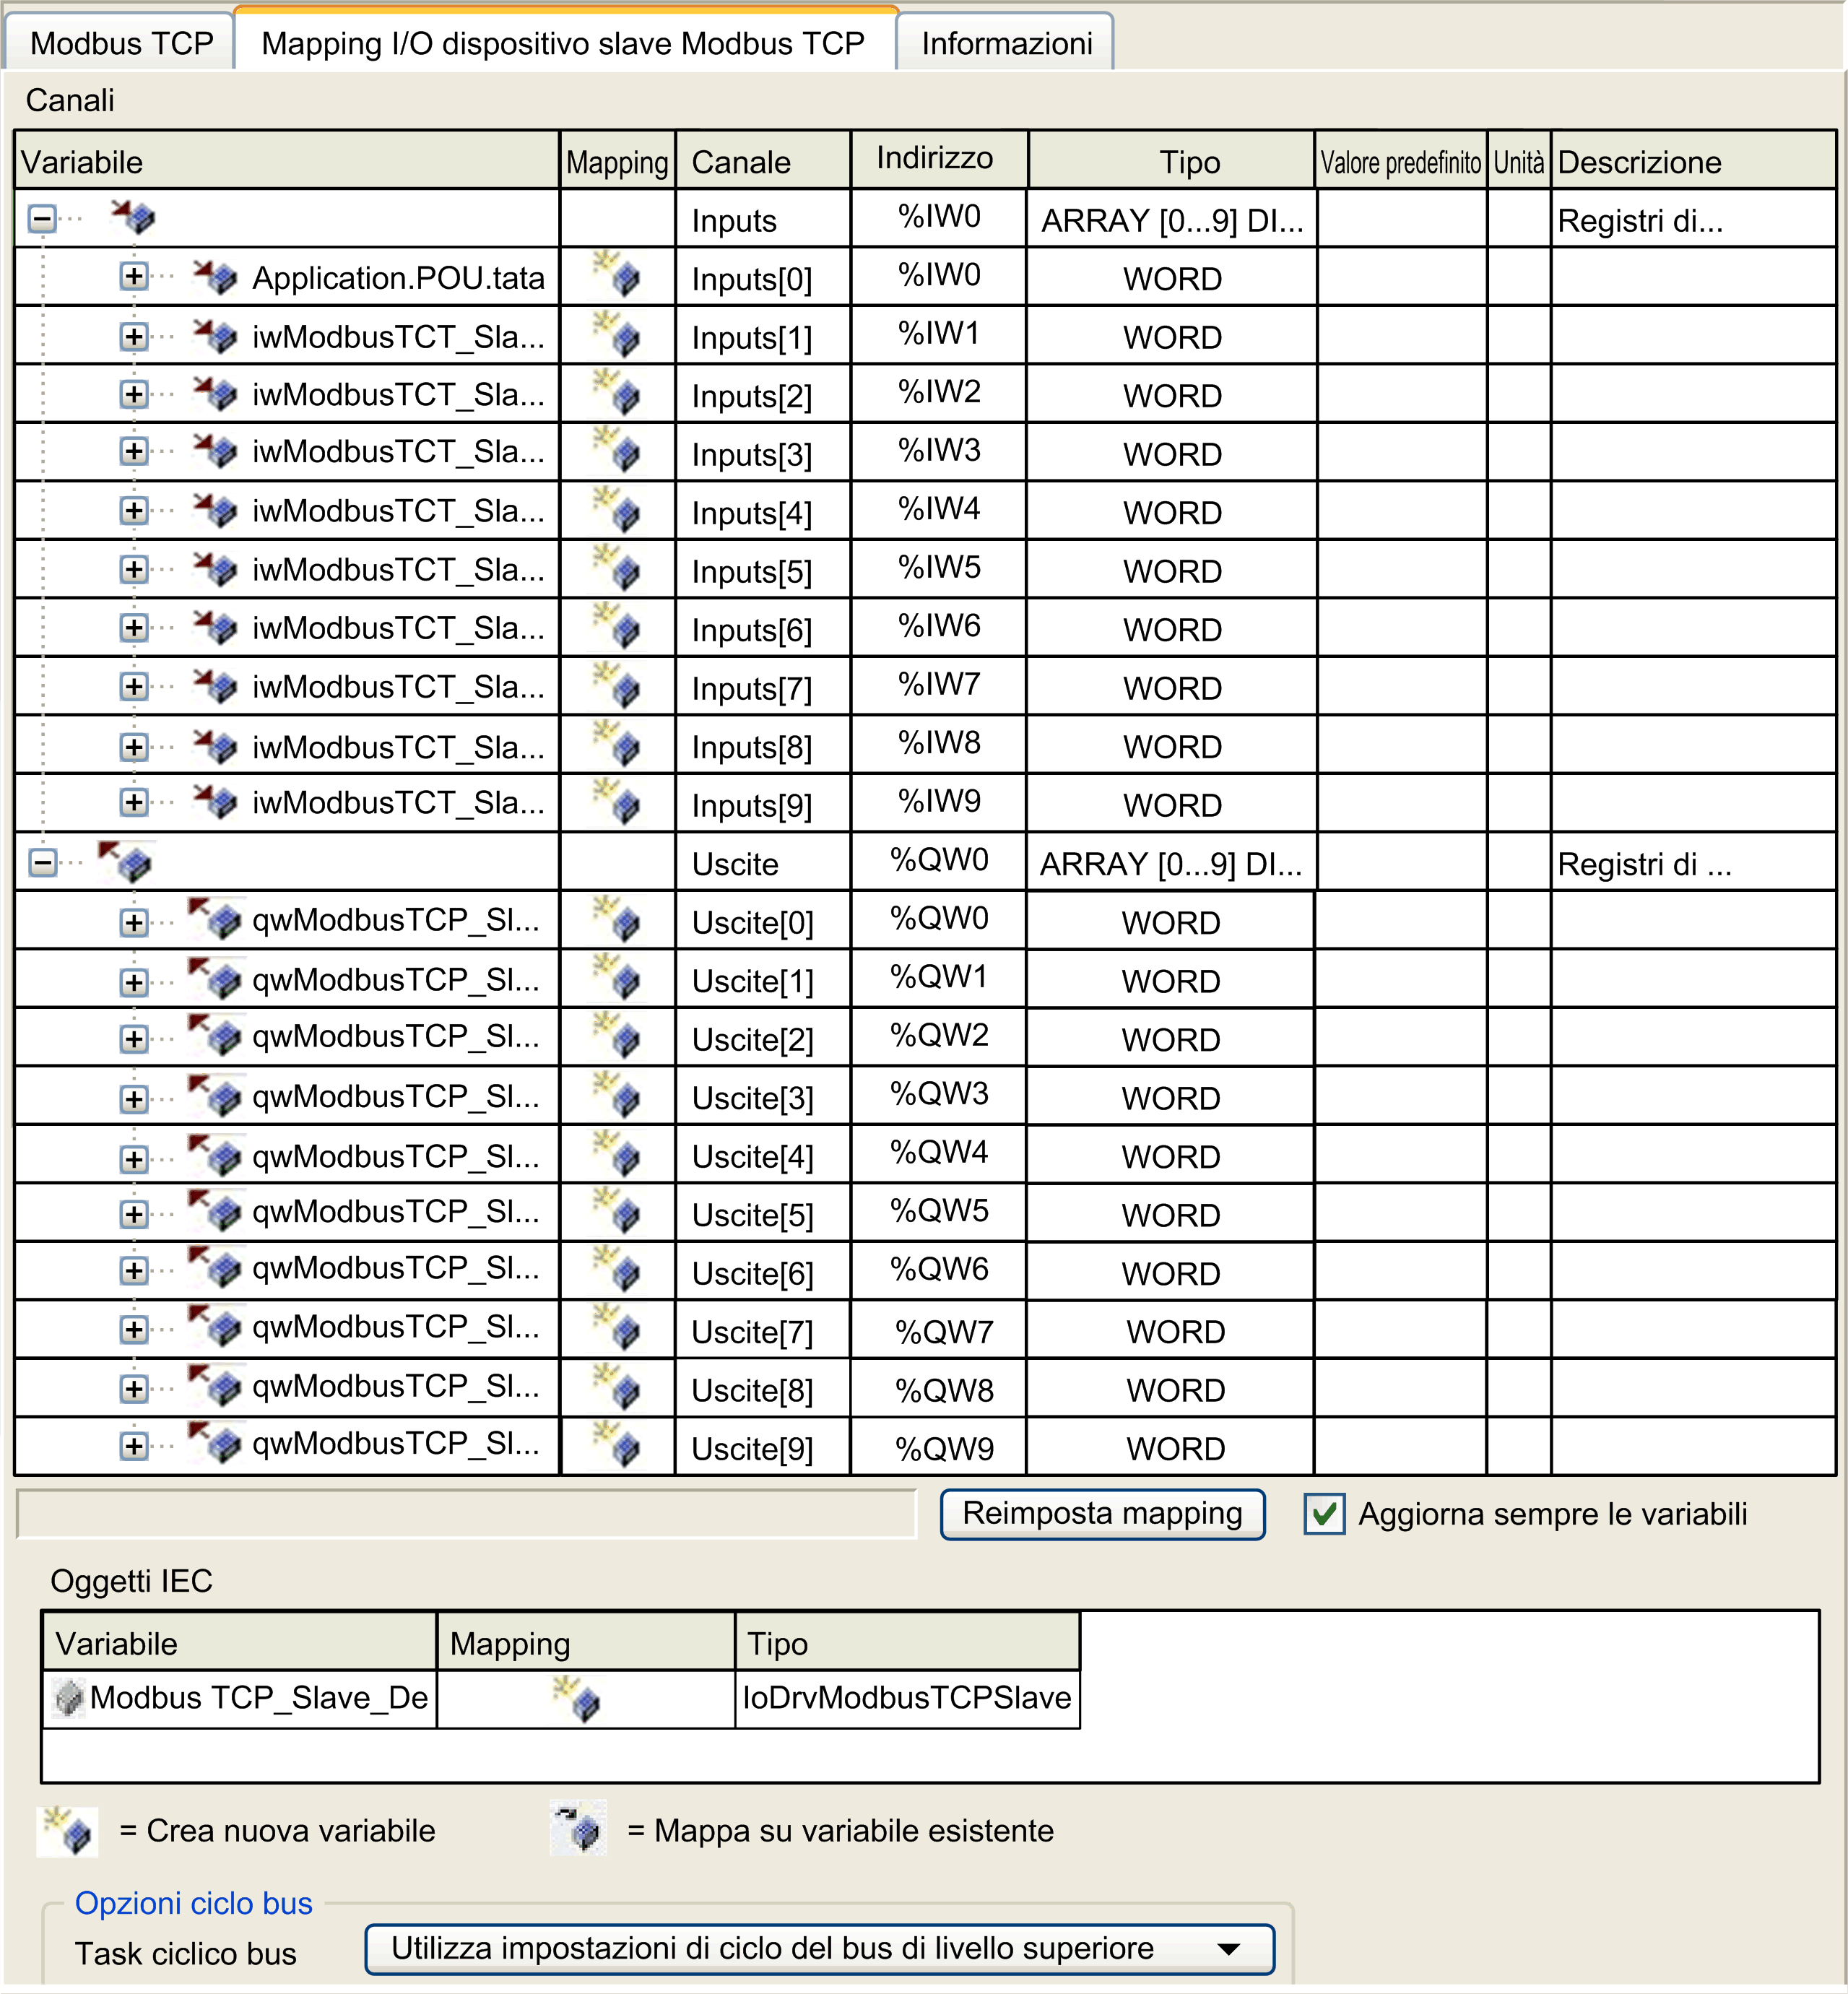
Task: Toggle 'Aggiorna sempre le variabili' checkbox
Action: [x=1324, y=1514]
